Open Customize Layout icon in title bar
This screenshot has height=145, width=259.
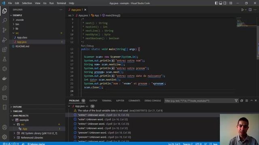click(231, 3)
